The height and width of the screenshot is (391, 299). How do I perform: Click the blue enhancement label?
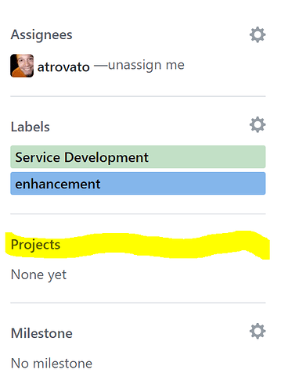pyautogui.click(x=138, y=183)
